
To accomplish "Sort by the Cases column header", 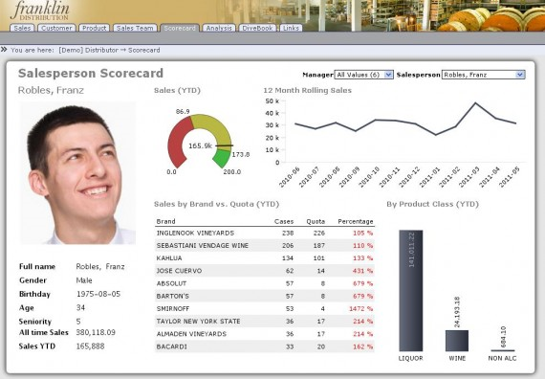I will click(x=284, y=221).
